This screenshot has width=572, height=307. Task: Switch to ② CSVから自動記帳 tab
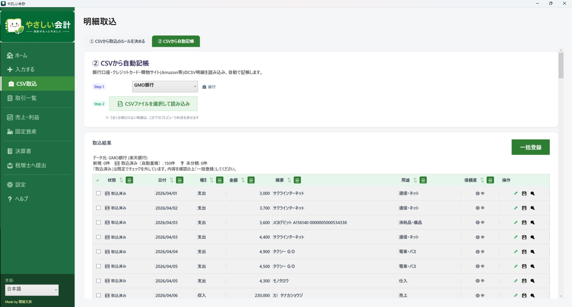pyautogui.click(x=176, y=41)
